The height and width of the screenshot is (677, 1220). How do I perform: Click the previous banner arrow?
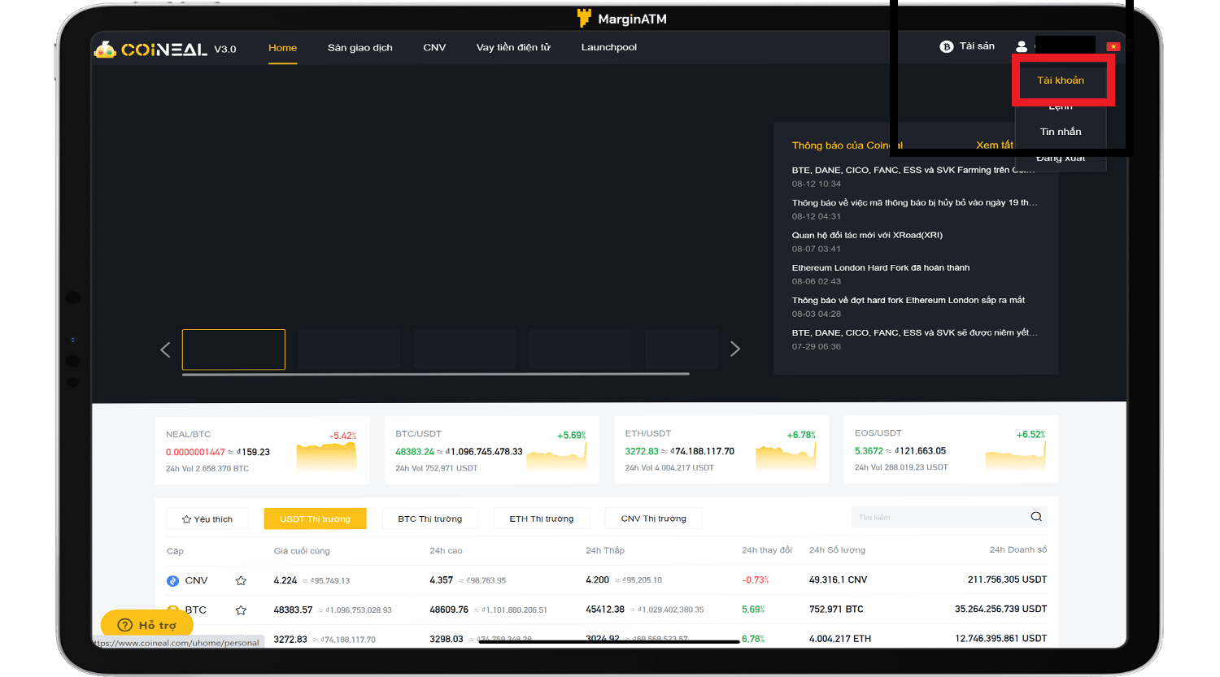coord(165,349)
